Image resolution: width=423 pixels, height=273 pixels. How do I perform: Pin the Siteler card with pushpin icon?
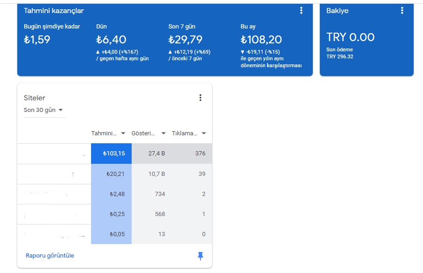pyautogui.click(x=200, y=256)
